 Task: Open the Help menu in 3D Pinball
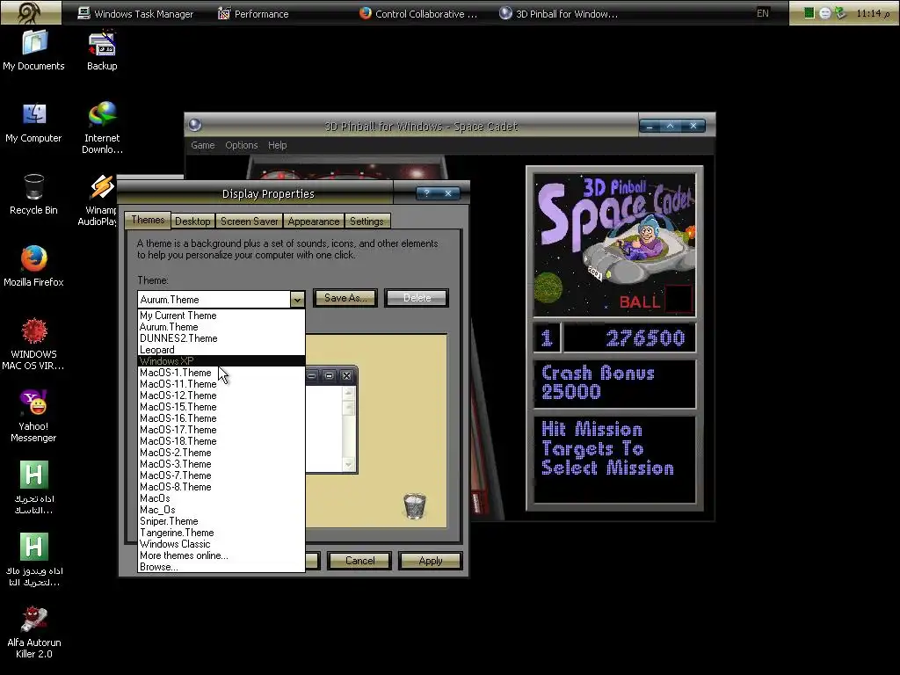point(277,145)
